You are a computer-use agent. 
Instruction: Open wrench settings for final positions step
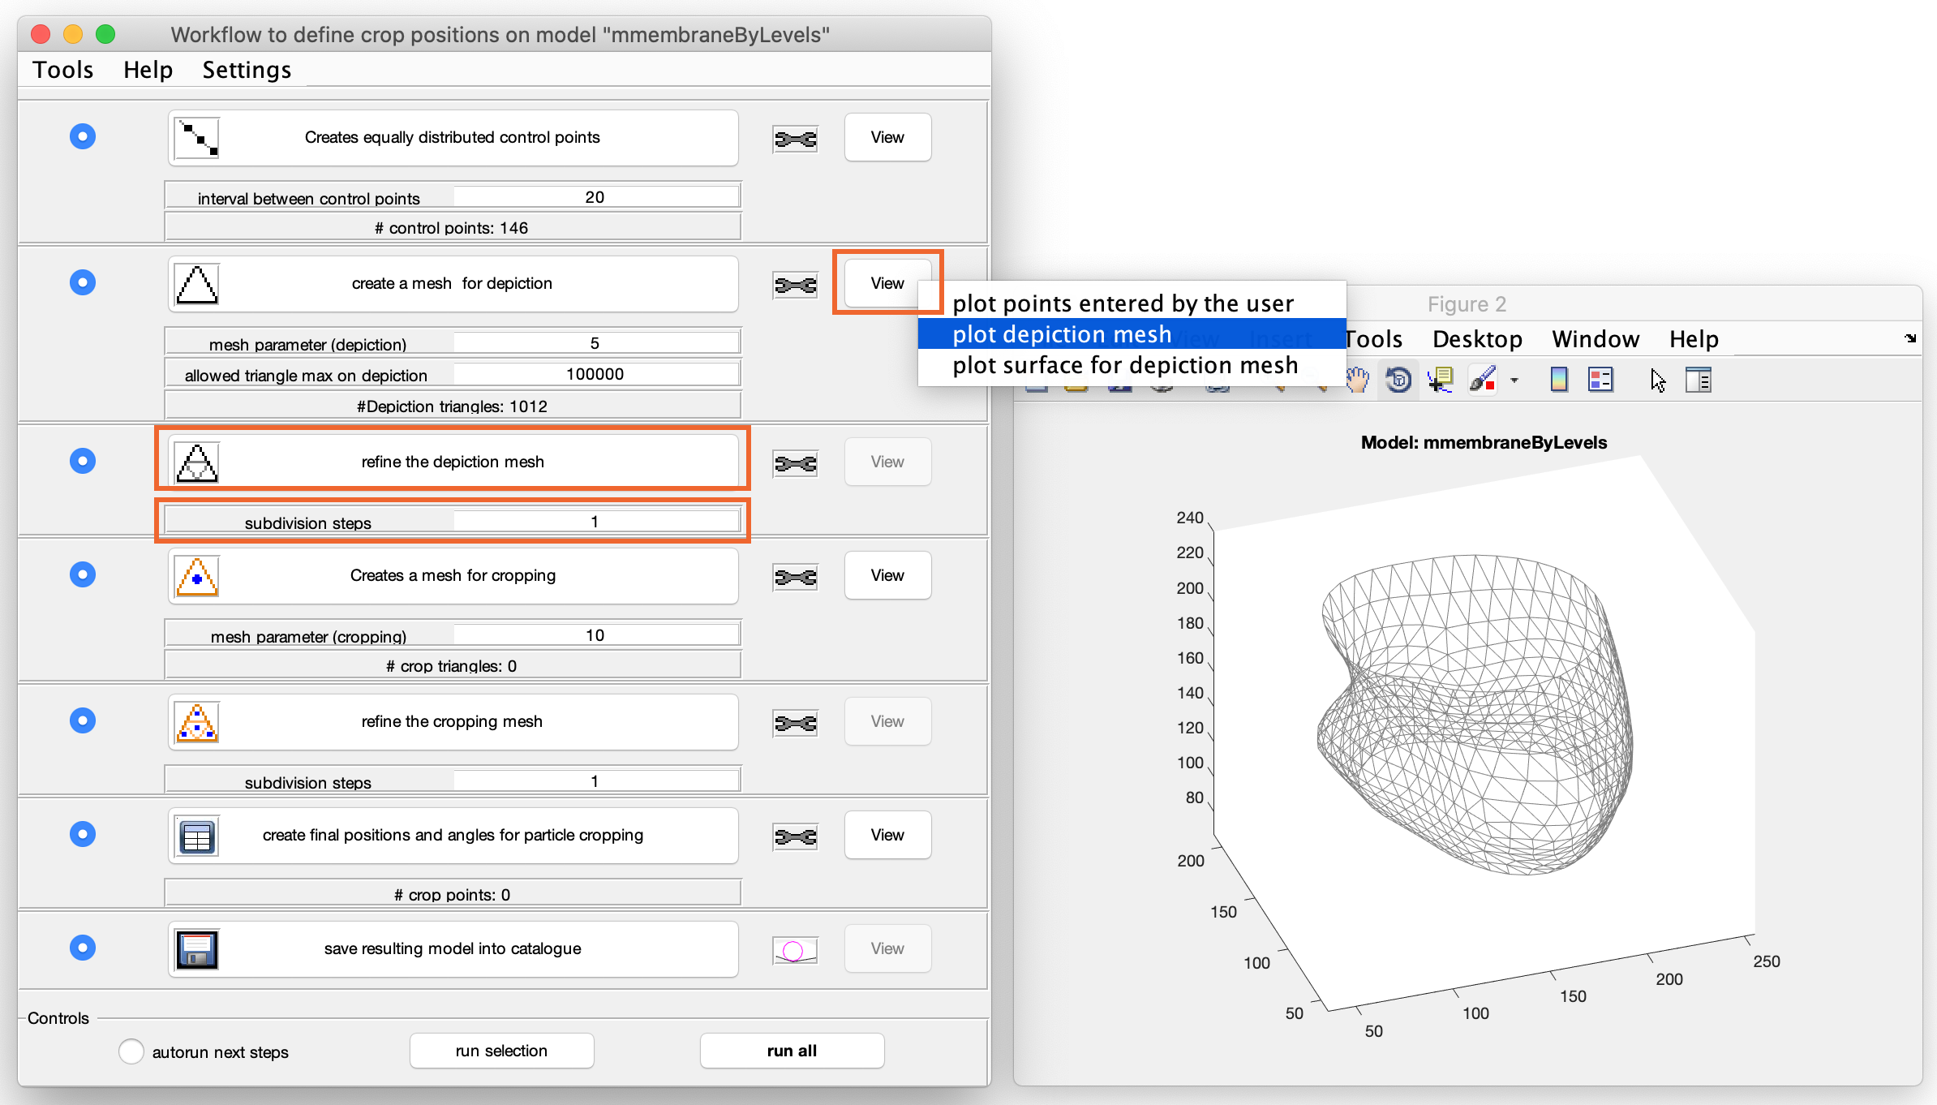tap(795, 837)
